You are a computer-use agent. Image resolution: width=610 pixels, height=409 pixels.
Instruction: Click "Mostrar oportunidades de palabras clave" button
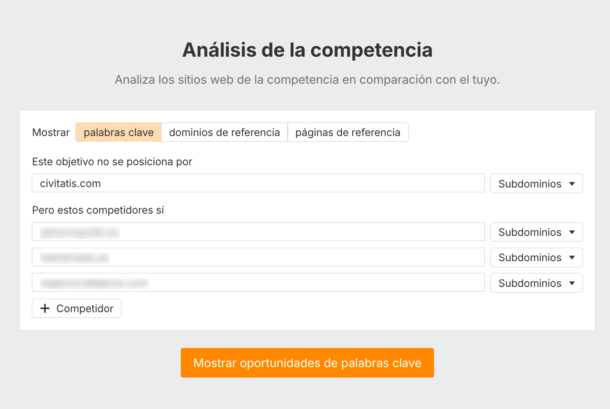coord(307,363)
